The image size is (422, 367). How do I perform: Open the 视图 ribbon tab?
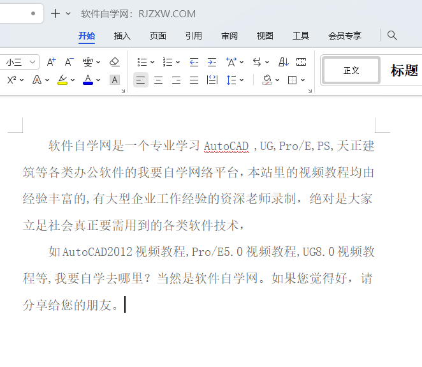[x=265, y=36]
